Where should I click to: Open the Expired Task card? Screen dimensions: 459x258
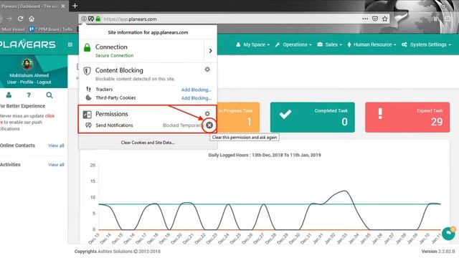click(407, 117)
